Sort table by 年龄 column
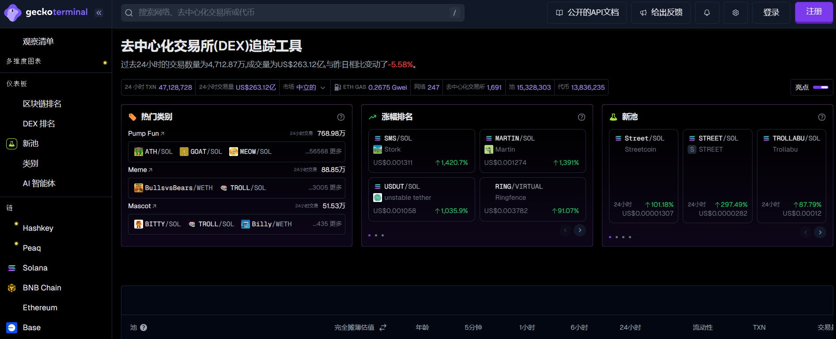 [422, 328]
